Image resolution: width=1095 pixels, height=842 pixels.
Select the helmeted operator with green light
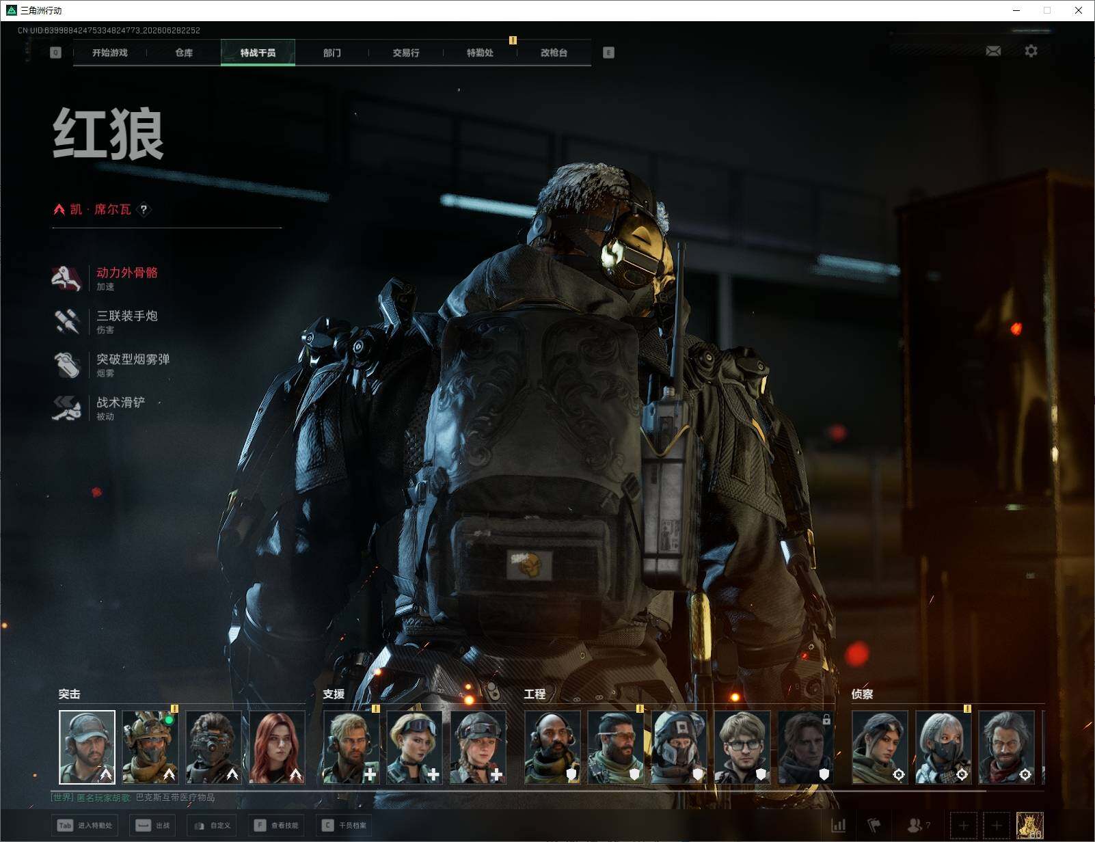pyautogui.click(x=150, y=747)
